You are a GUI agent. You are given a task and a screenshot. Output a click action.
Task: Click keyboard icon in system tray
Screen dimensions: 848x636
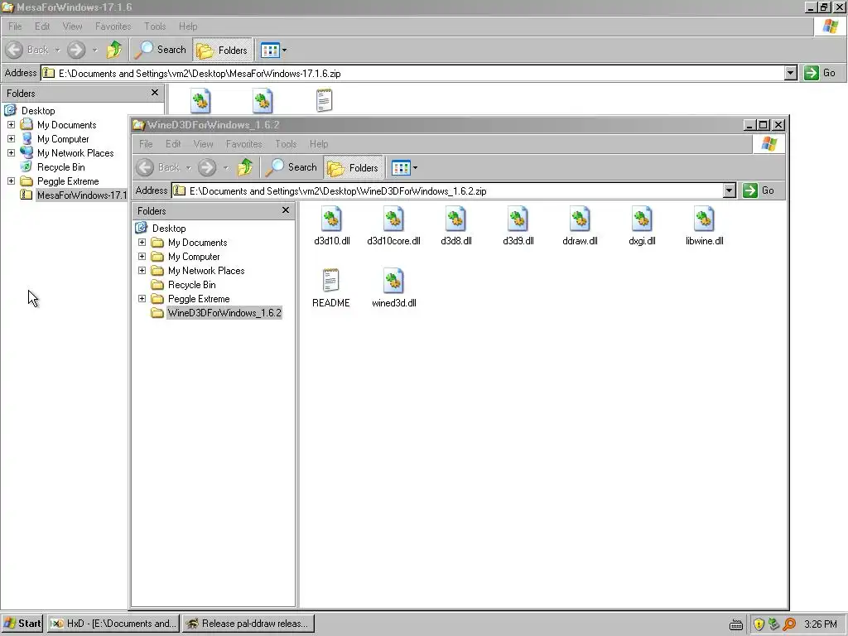pyautogui.click(x=736, y=624)
